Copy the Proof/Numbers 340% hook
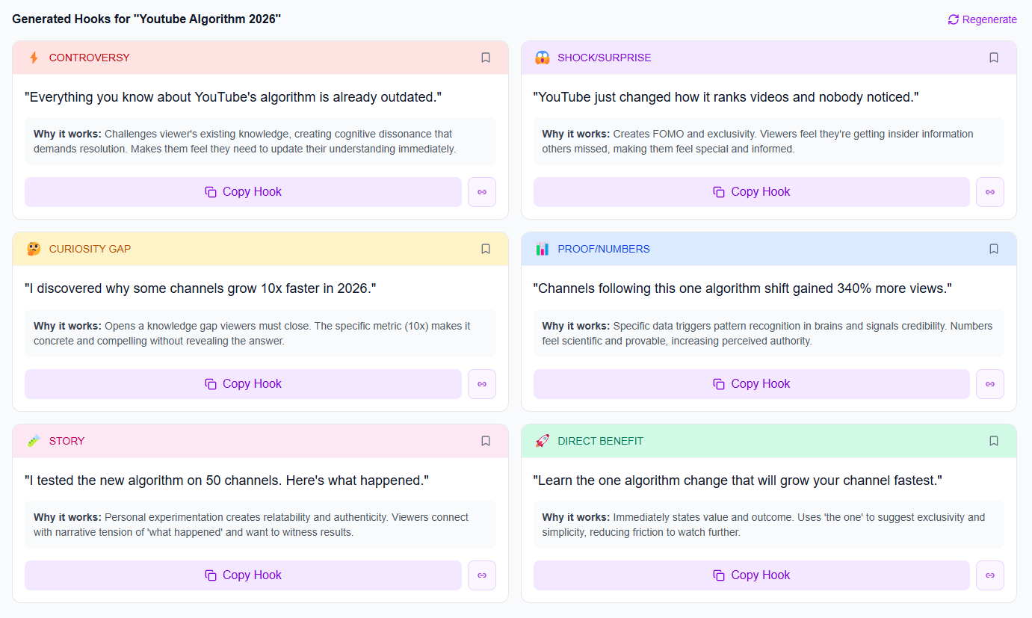 pos(751,384)
